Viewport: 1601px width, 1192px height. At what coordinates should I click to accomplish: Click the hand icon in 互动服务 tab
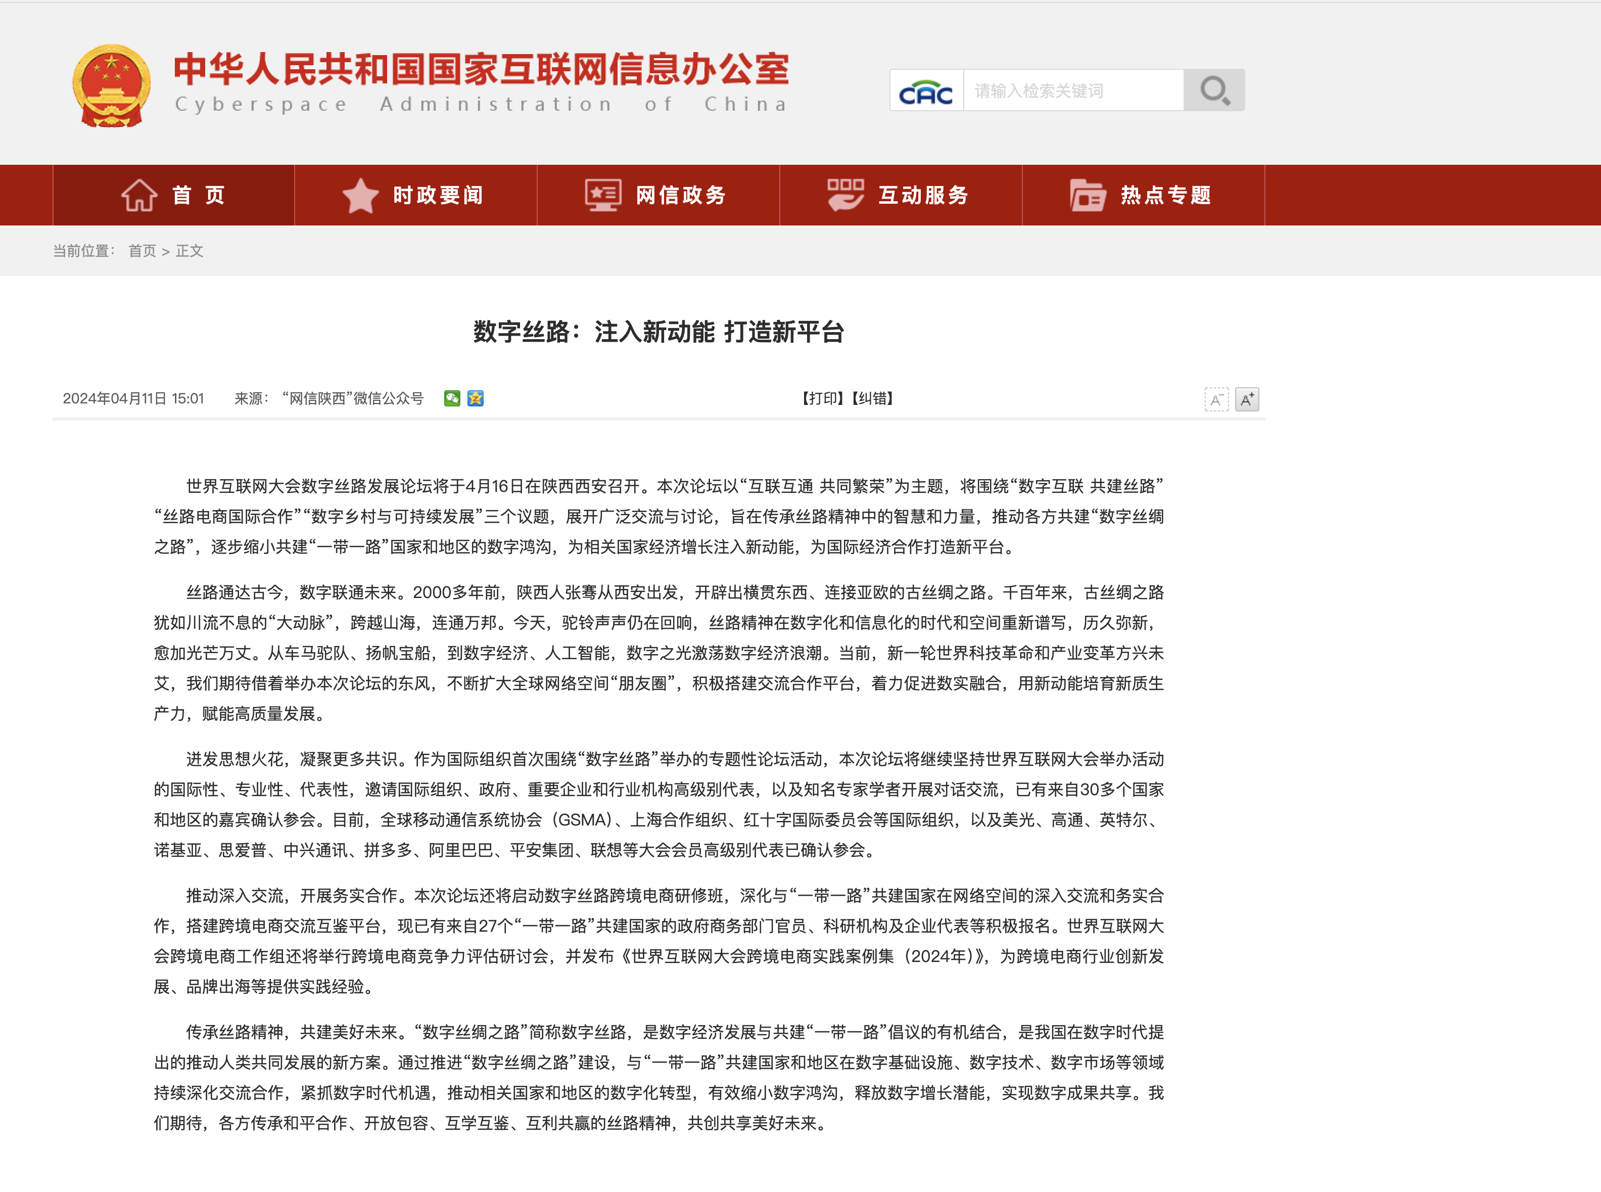[845, 195]
